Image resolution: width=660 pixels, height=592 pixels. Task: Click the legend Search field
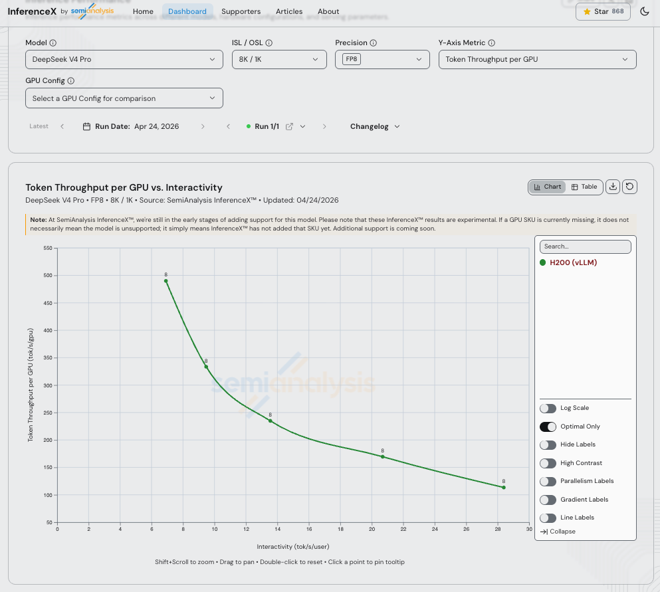[x=585, y=247]
